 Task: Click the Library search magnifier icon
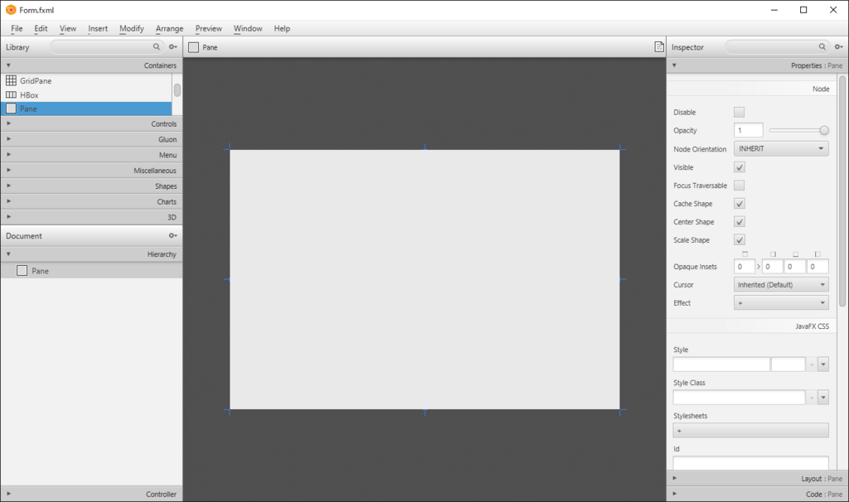[x=157, y=47]
